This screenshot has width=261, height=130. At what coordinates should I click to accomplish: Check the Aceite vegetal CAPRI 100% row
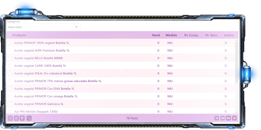pyautogui.click(x=10, y=66)
